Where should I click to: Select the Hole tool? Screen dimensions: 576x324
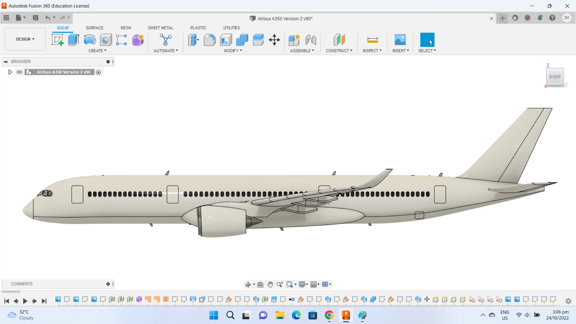(106, 40)
